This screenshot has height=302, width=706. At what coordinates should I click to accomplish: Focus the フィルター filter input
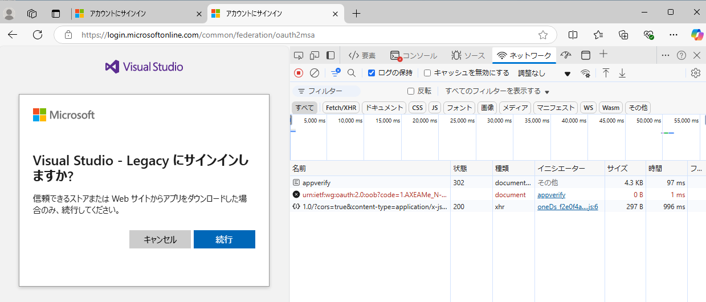coord(327,91)
